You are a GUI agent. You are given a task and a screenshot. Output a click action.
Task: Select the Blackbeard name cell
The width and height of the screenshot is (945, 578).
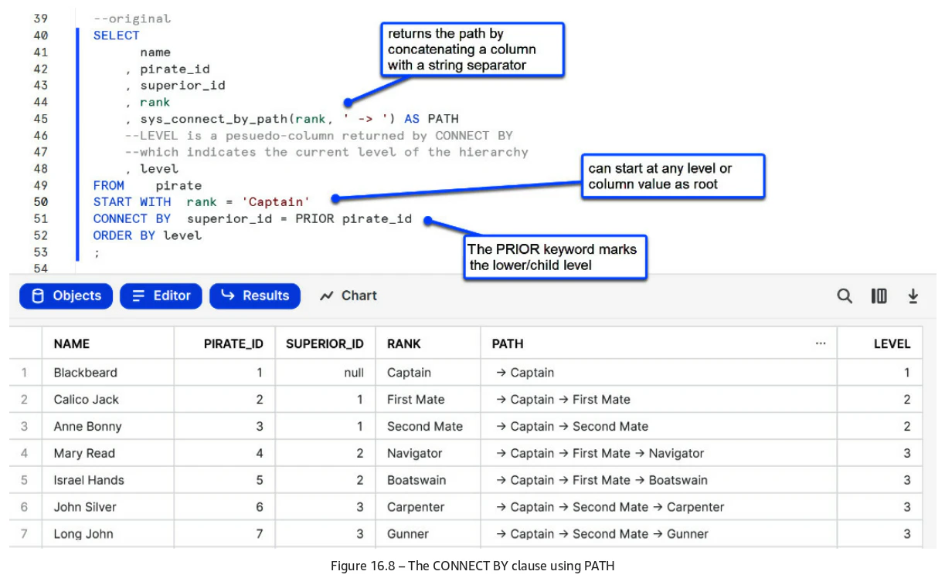click(x=108, y=373)
